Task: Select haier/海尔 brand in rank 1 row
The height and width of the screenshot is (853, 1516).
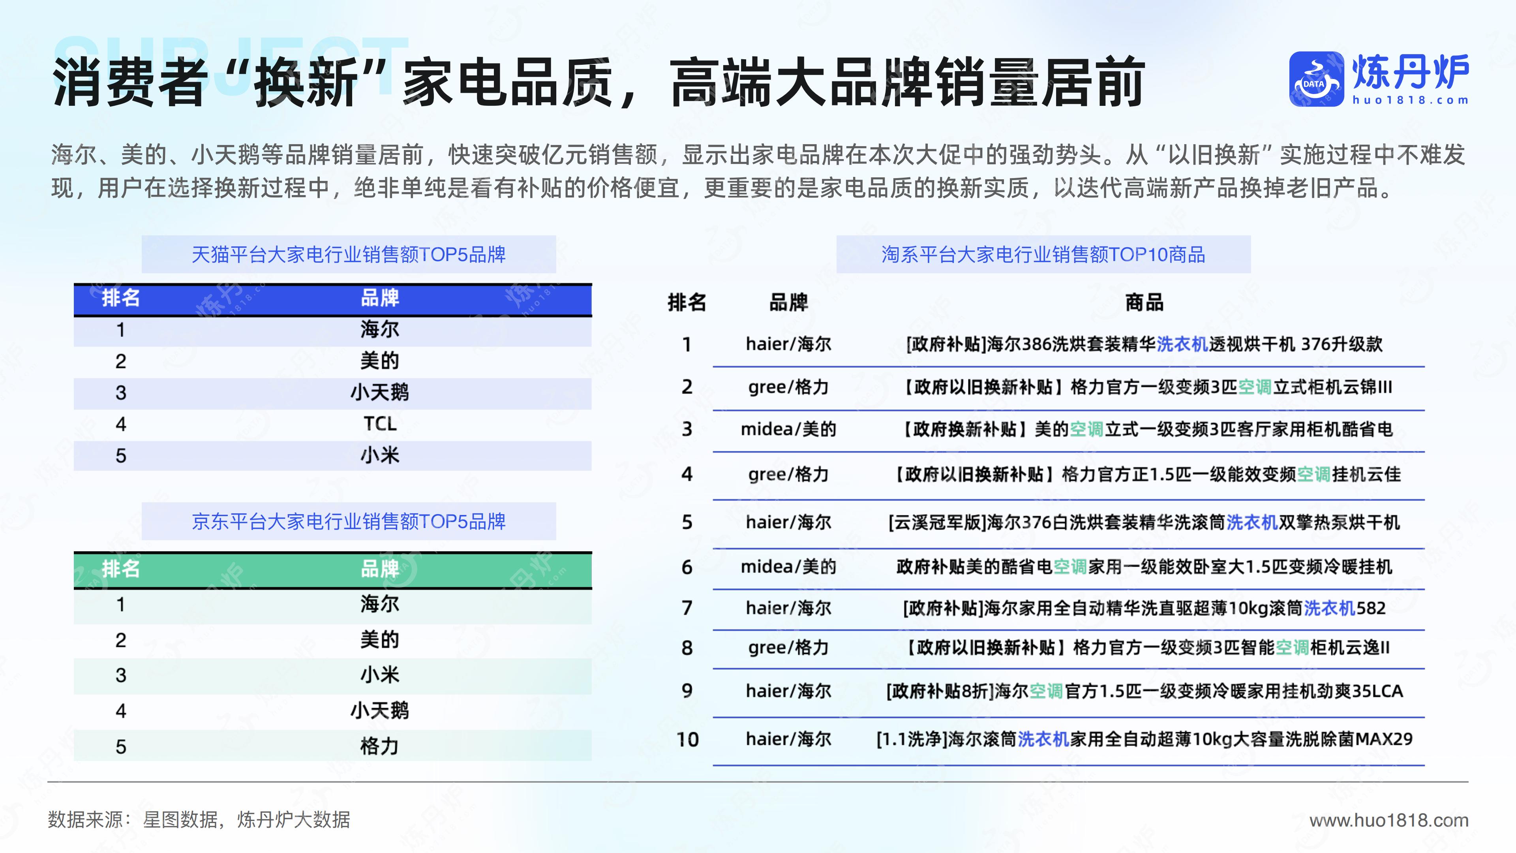Action: click(x=789, y=344)
